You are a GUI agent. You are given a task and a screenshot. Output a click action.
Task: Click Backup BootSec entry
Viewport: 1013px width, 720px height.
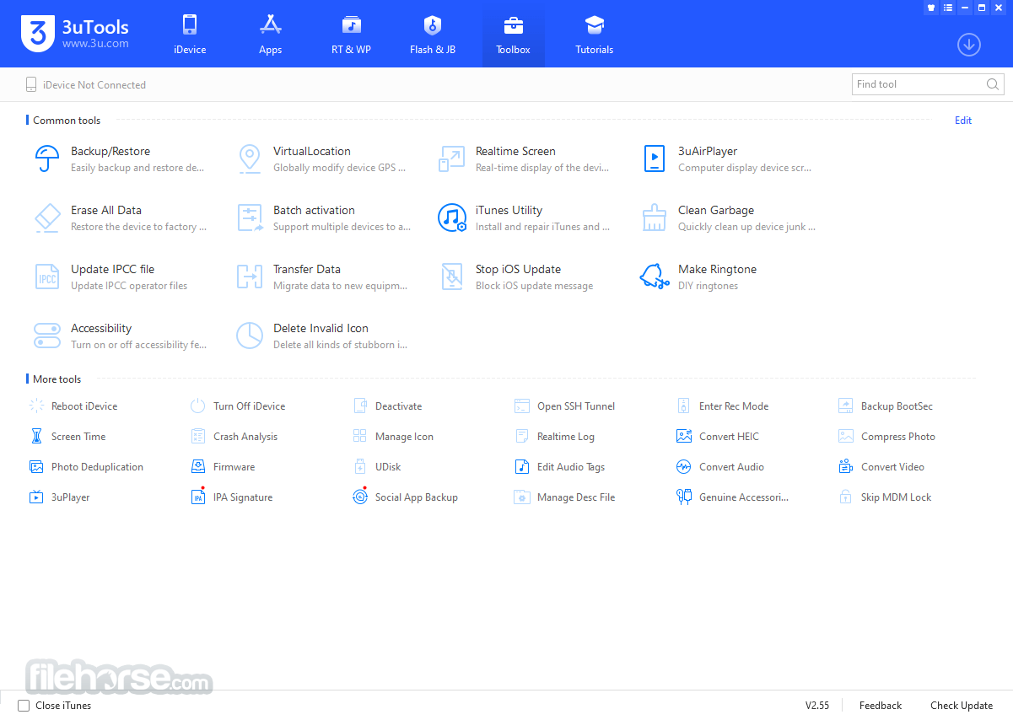click(886, 406)
